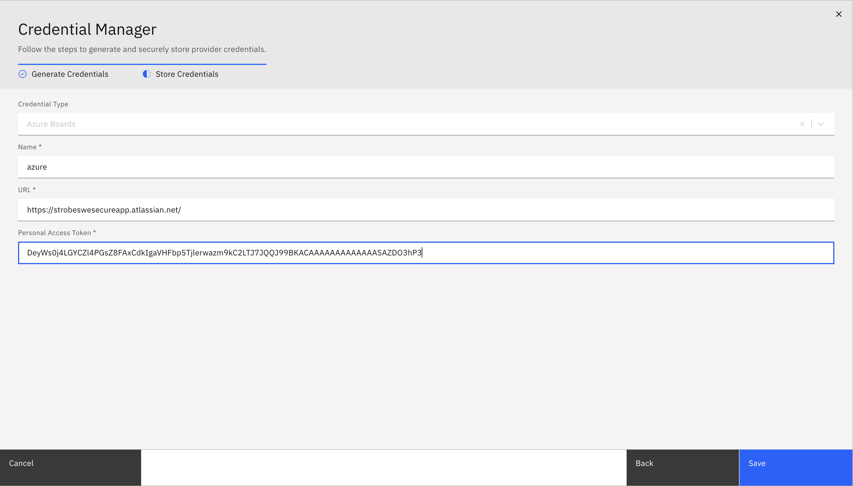Expand the Credential Type dropdown chevron

point(821,124)
